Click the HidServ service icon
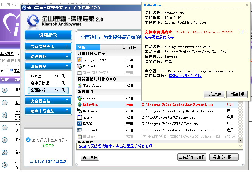The height and width of the screenshot is (172, 252). point(80,136)
